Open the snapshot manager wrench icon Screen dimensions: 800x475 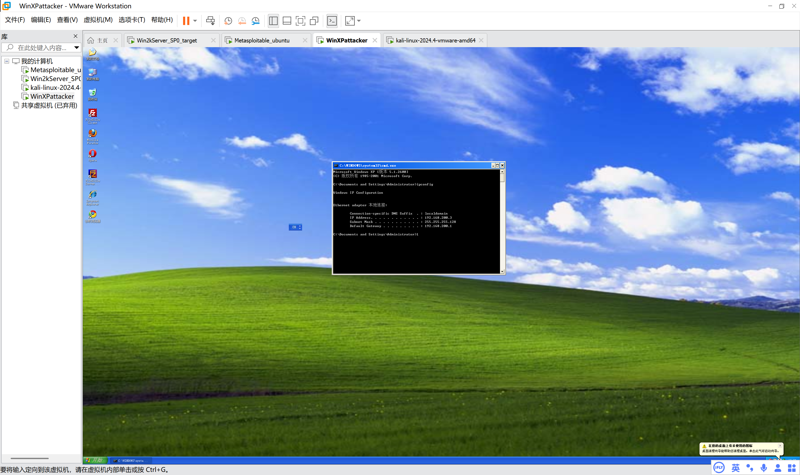255,21
